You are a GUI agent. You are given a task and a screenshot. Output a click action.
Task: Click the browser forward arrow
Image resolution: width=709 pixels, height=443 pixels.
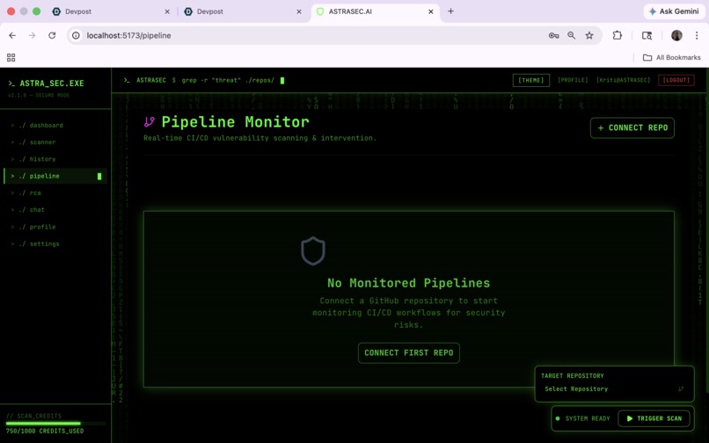pyautogui.click(x=32, y=35)
